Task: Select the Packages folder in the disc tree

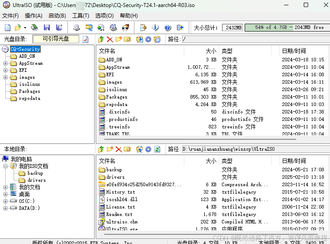Action: click(29, 91)
